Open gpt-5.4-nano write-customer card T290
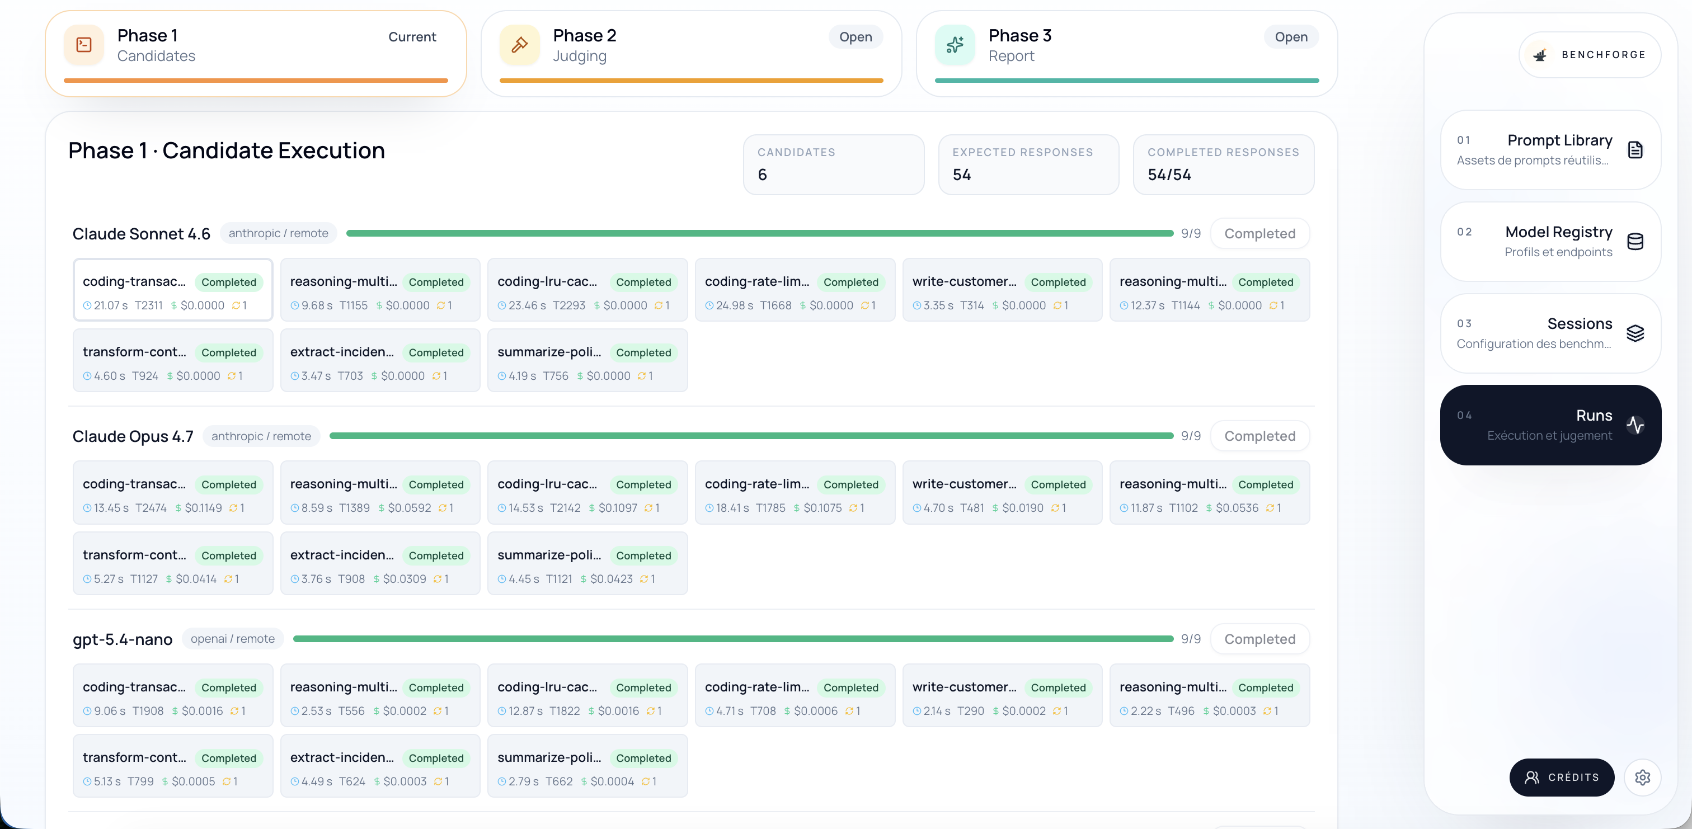The height and width of the screenshot is (829, 1692). pyautogui.click(x=1002, y=696)
